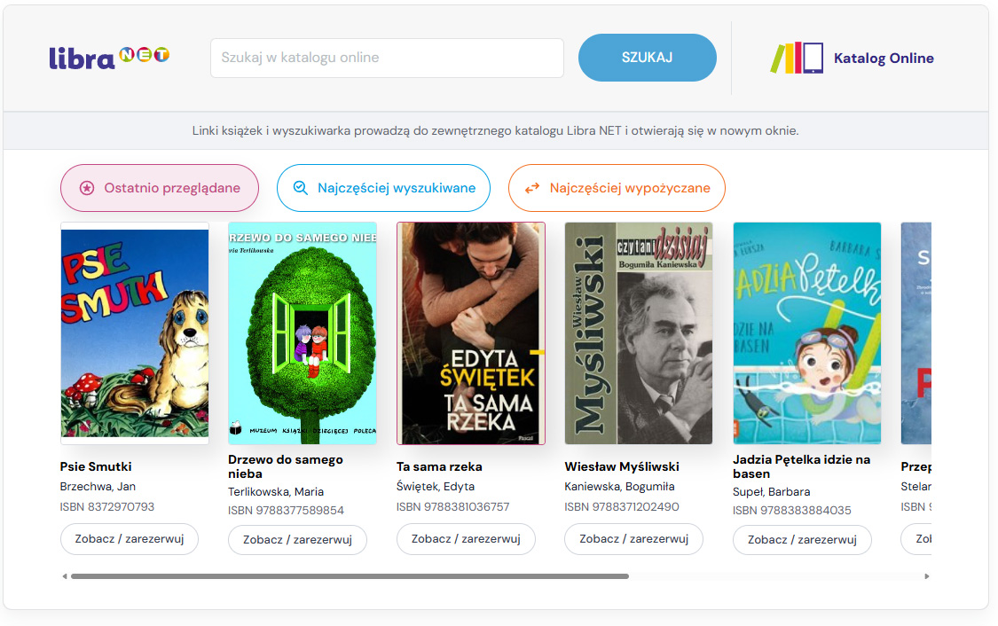998x626 pixels.
Task: Click the right arrow of the horizontal scrollbar
Action: (927, 576)
